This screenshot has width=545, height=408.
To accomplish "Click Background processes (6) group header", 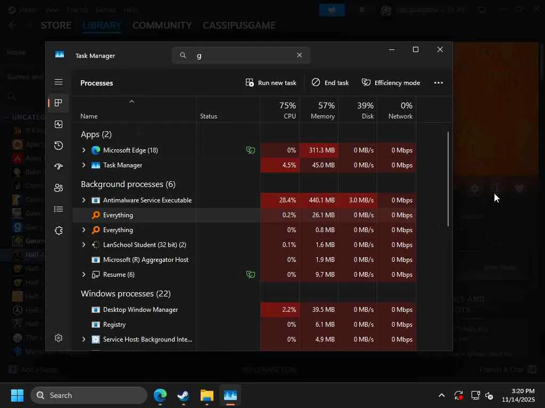I will 128,184.
